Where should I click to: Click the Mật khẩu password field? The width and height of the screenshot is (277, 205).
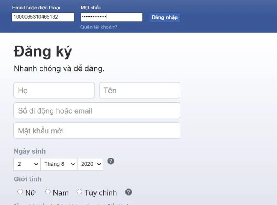[112, 17]
